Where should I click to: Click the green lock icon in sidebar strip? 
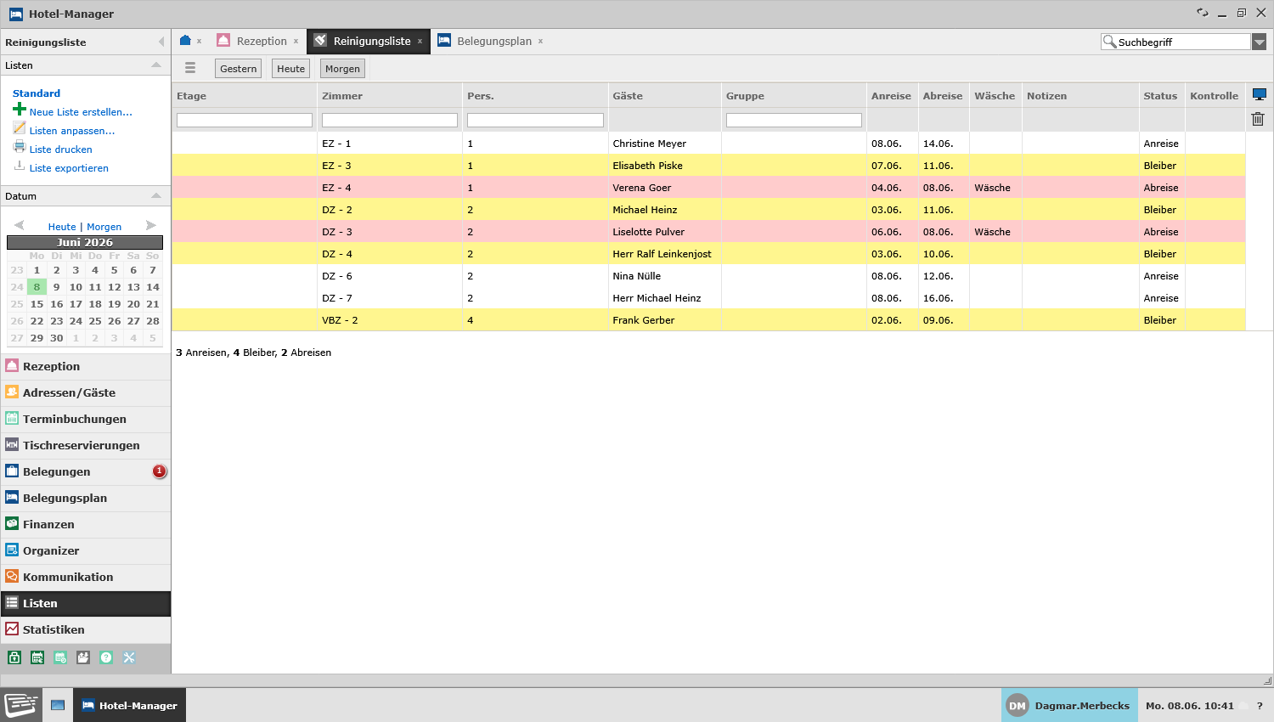pyautogui.click(x=14, y=657)
